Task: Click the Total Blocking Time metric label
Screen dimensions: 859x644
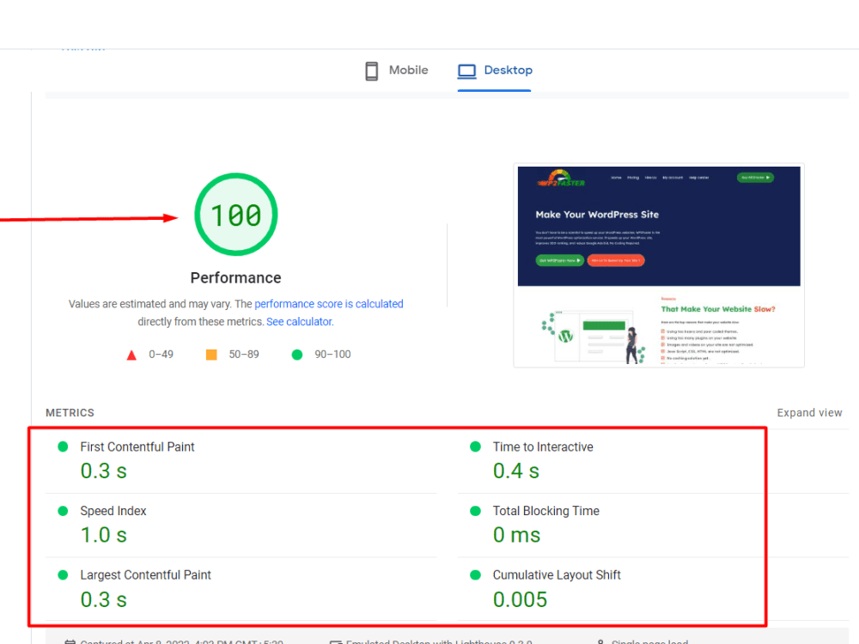Action: (546, 511)
